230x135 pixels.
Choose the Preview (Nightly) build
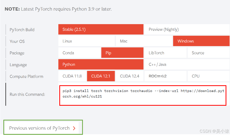(x=187, y=29)
